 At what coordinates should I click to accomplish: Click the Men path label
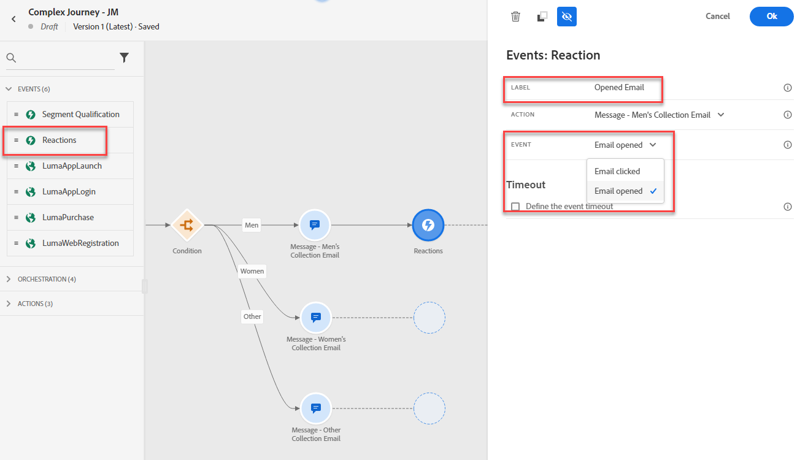click(252, 225)
